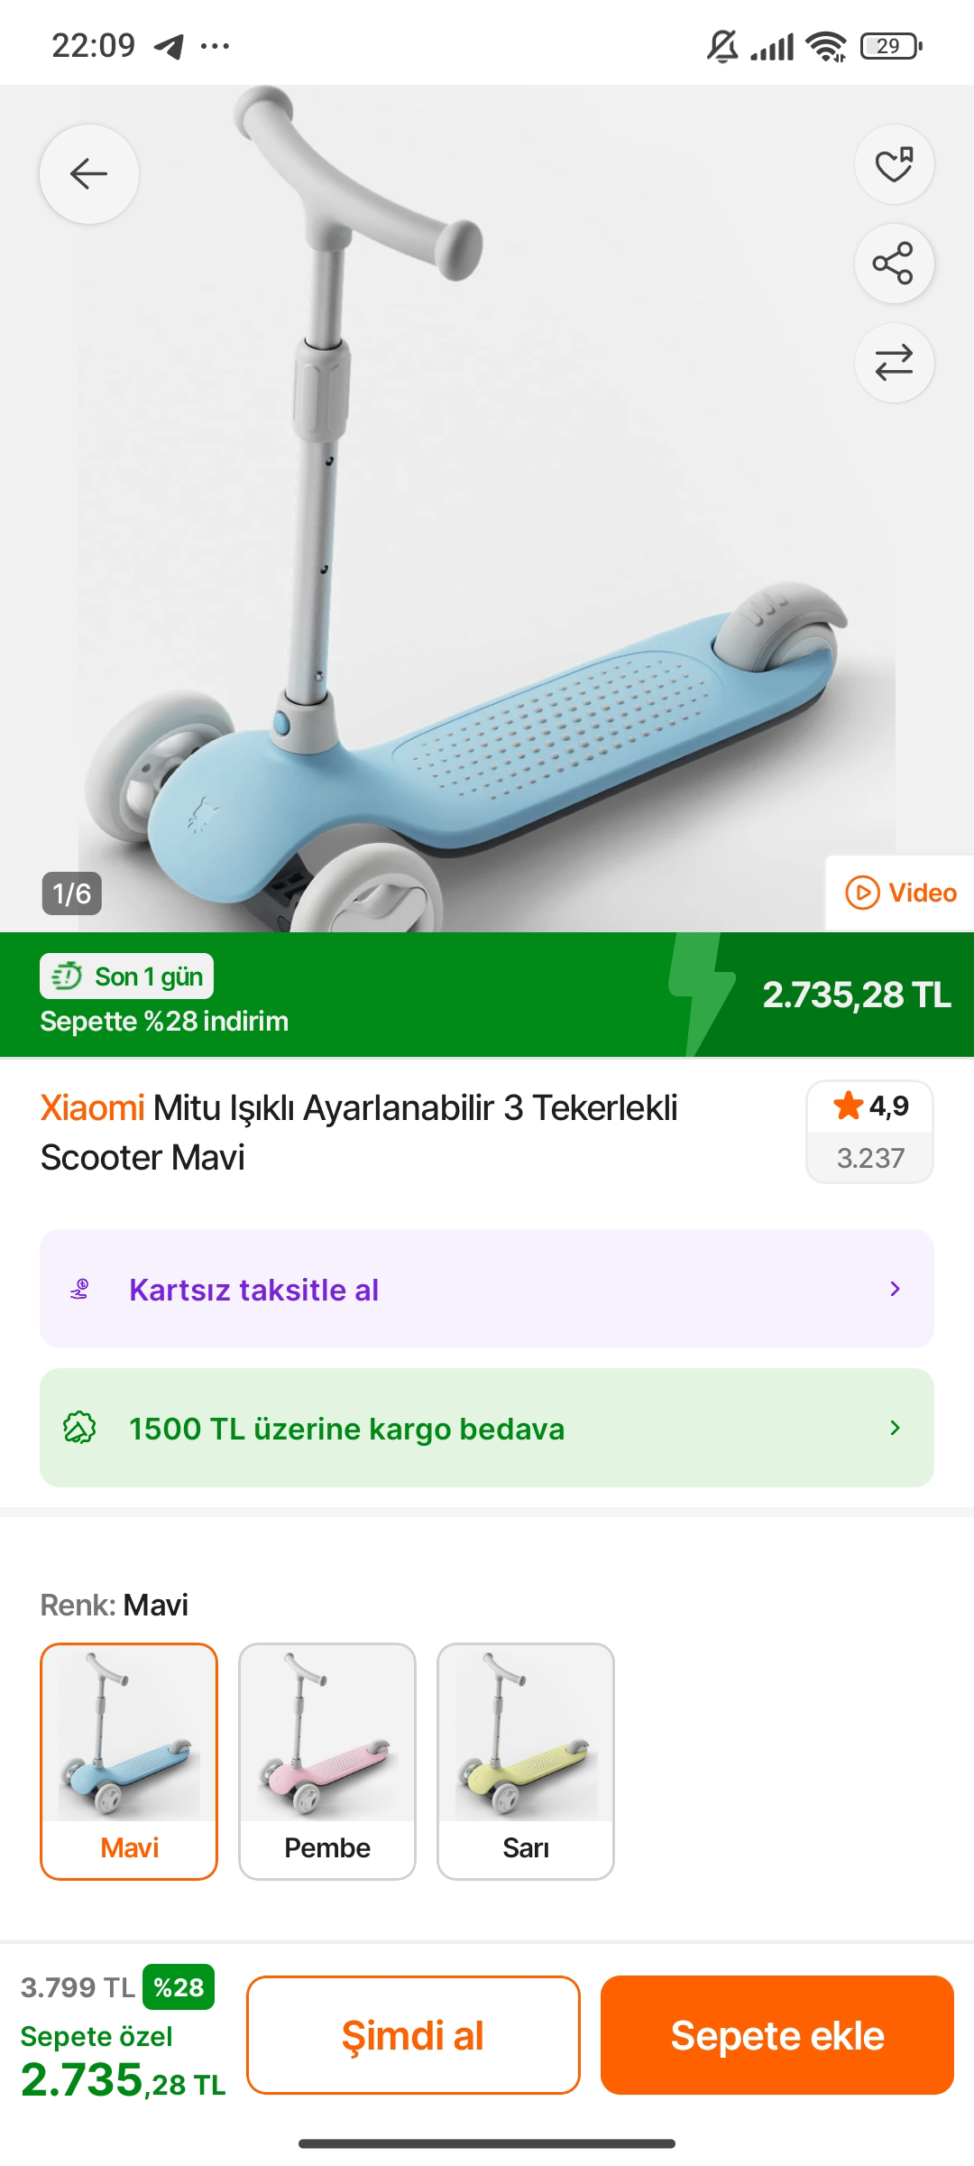Screen dimensions: 974x2166
Task: Open the 4,9 star rating reviews
Action: pyautogui.click(x=869, y=1131)
